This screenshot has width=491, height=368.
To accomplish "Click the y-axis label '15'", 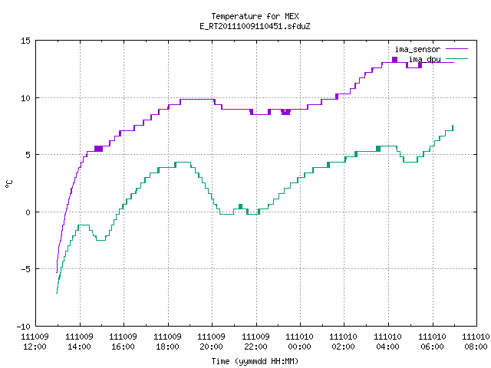I will click(25, 41).
